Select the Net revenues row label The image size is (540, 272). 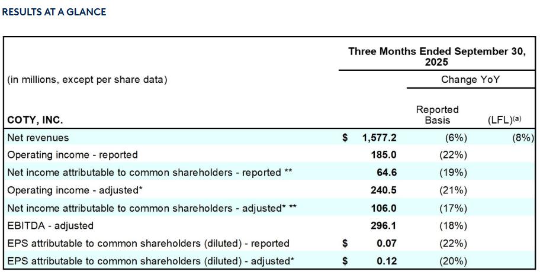click(38, 138)
